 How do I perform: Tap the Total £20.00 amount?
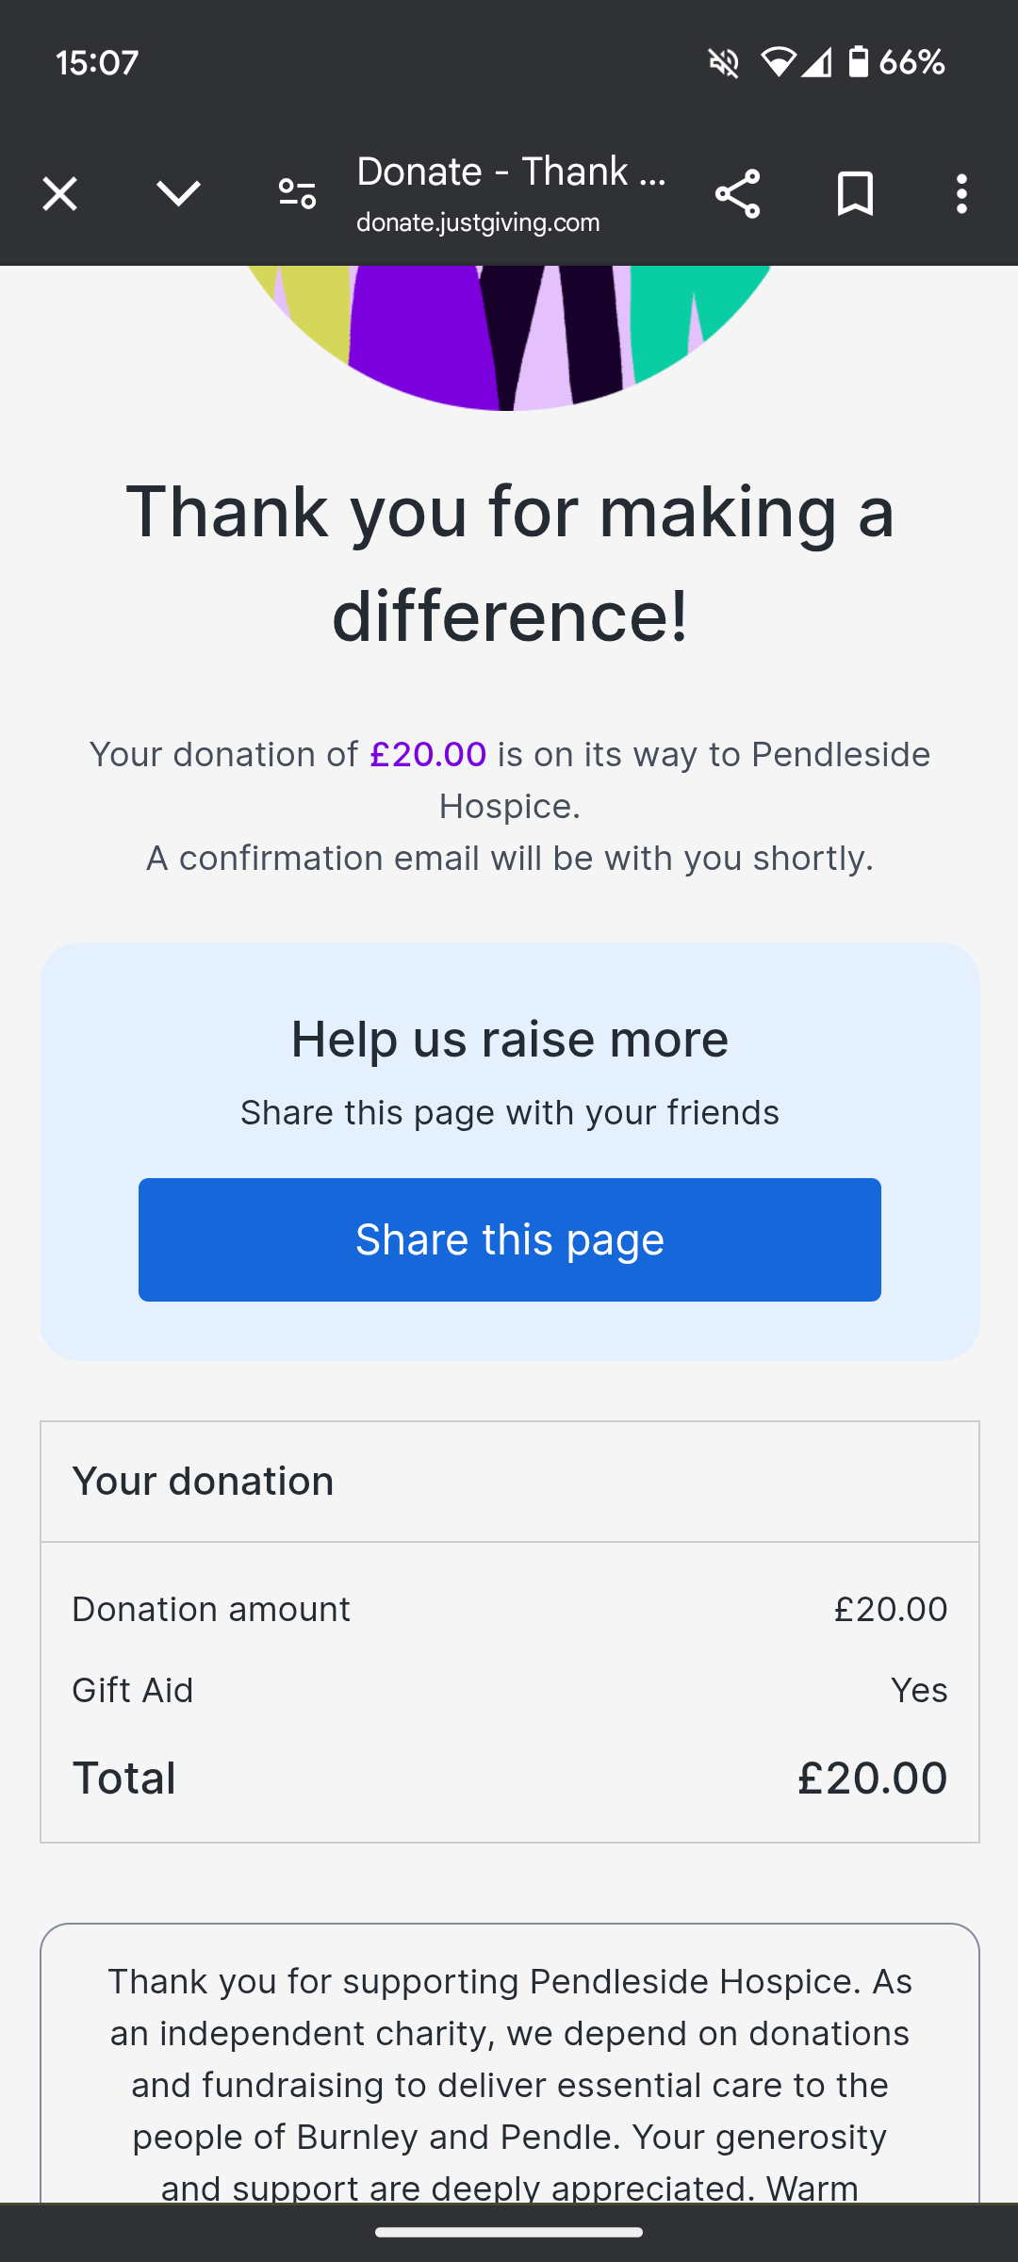[872, 1778]
